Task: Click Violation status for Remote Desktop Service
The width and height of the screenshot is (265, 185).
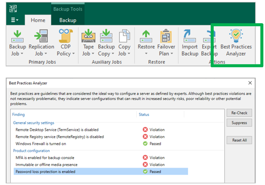Action: (x=157, y=130)
